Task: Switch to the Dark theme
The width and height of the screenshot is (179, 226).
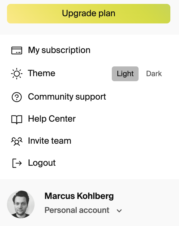Action: [154, 74]
